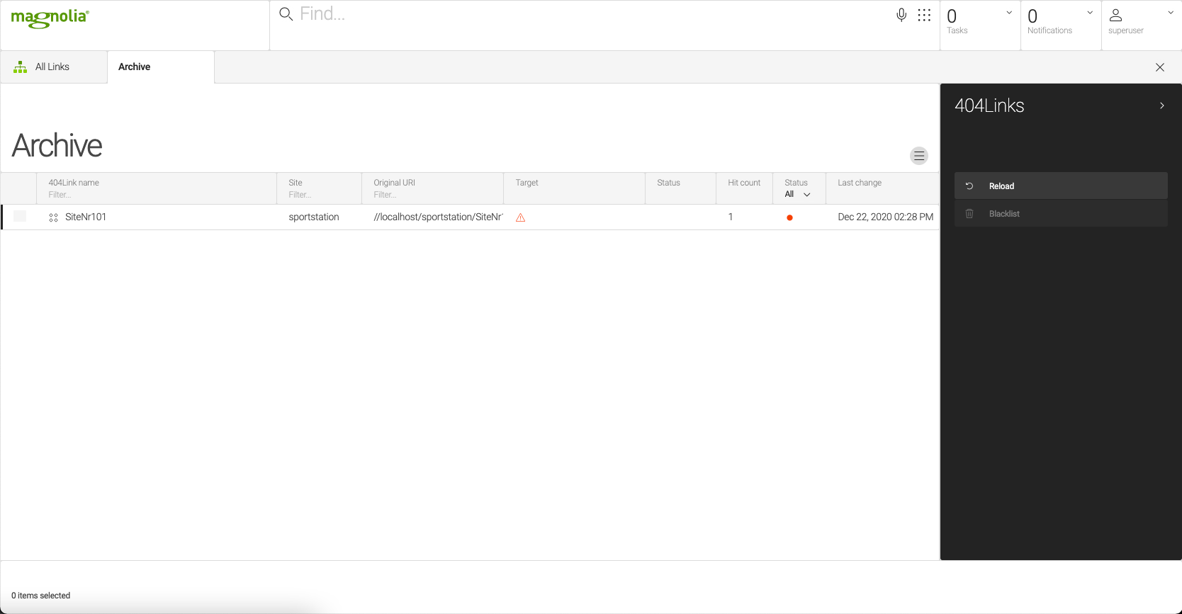1182x614 pixels.
Task: Expand the Status All filter dropdown
Action: 797,194
